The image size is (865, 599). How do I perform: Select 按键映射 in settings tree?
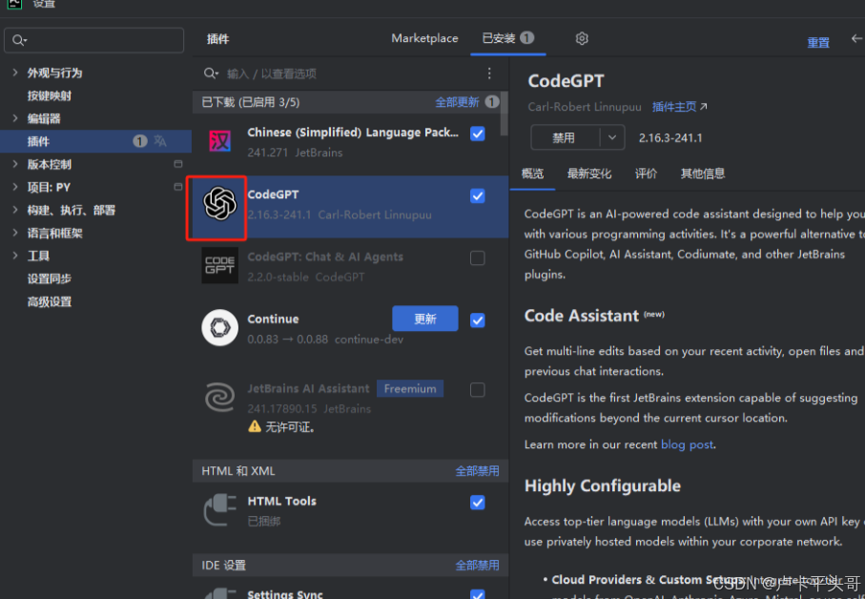(50, 95)
